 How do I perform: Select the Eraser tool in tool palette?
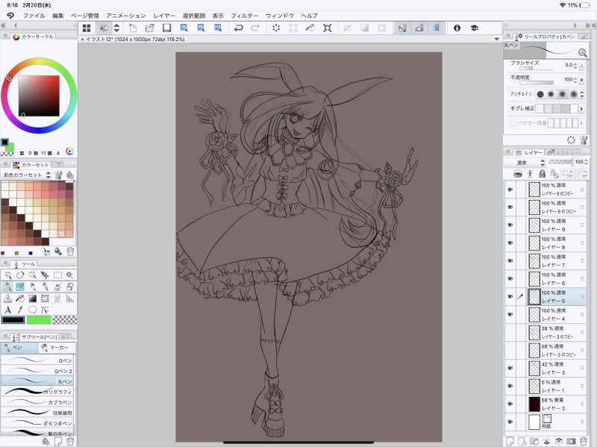tap(70, 287)
